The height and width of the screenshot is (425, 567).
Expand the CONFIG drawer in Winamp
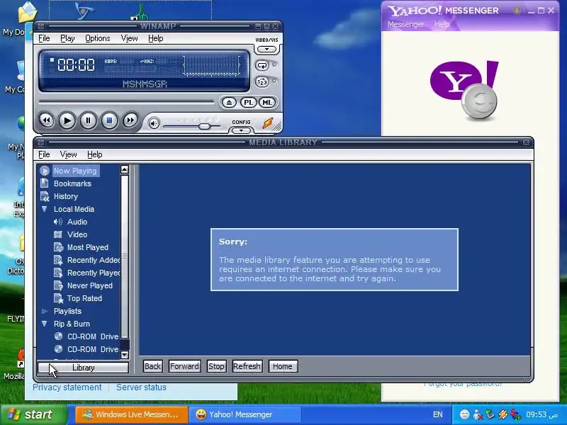click(241, 130)
